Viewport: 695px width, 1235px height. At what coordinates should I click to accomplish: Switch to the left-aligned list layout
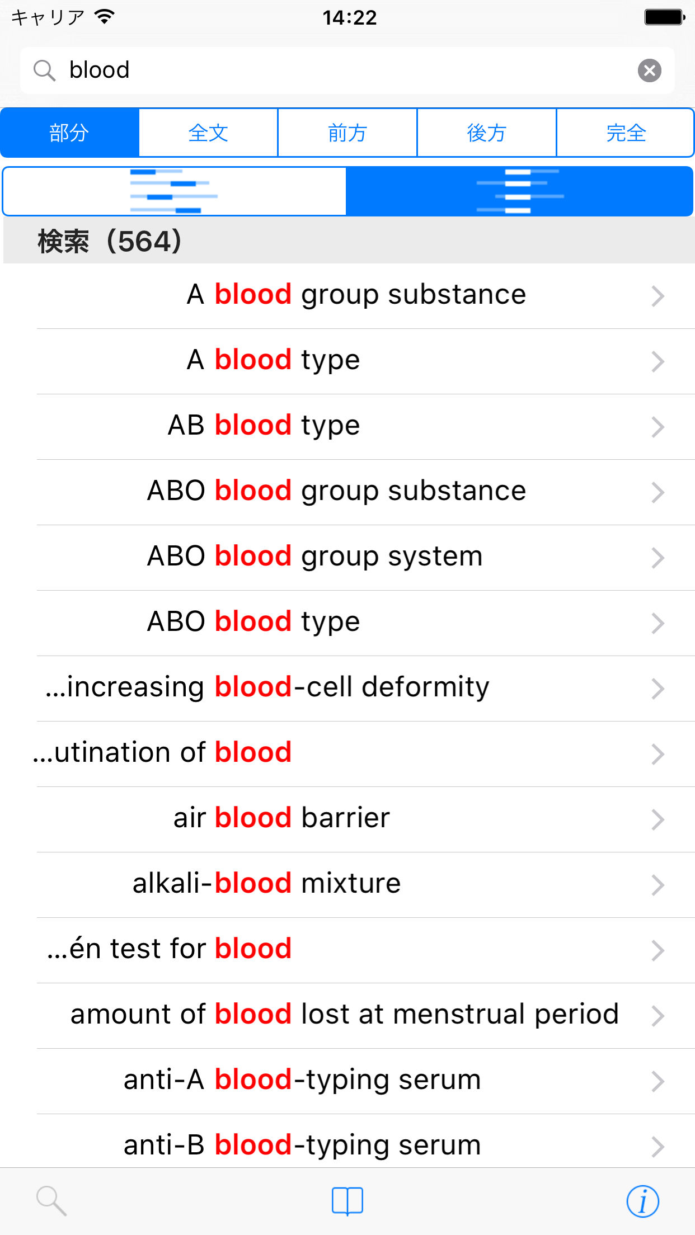[174, 191]
